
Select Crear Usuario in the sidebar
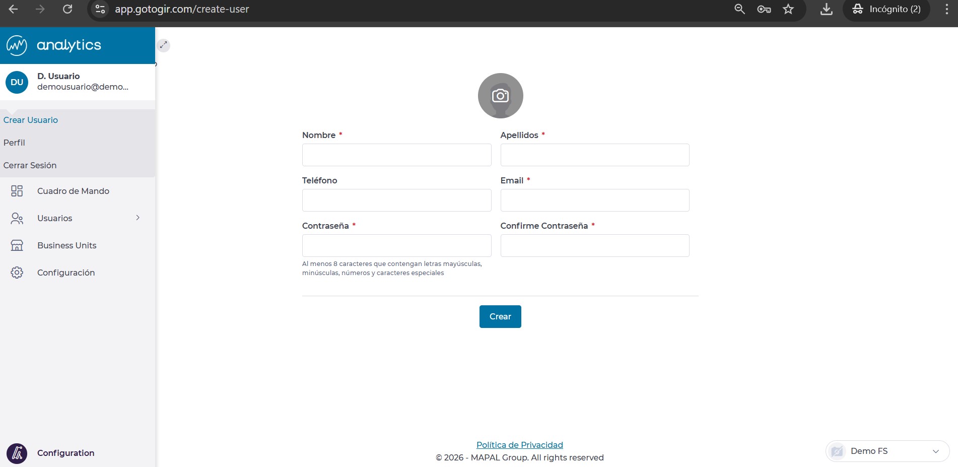point(31,120)
